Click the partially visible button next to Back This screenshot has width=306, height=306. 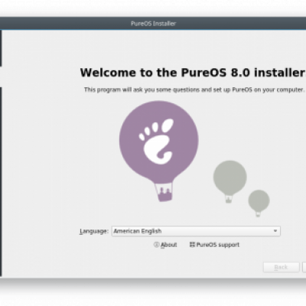tap(304, 267)
